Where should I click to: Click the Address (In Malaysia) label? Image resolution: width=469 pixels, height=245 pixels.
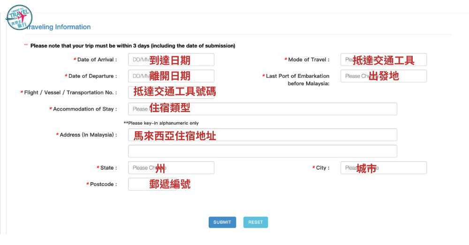pos(88,135)
